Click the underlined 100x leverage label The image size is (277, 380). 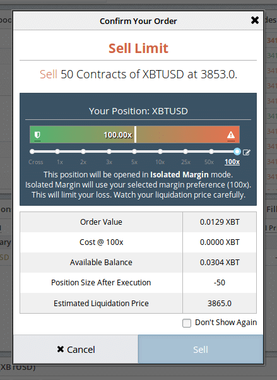pos(232,162)
